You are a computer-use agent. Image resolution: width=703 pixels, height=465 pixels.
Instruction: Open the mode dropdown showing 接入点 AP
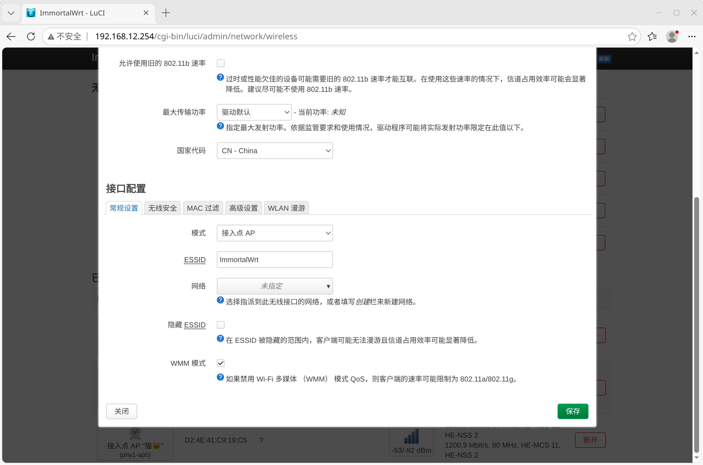274,233
